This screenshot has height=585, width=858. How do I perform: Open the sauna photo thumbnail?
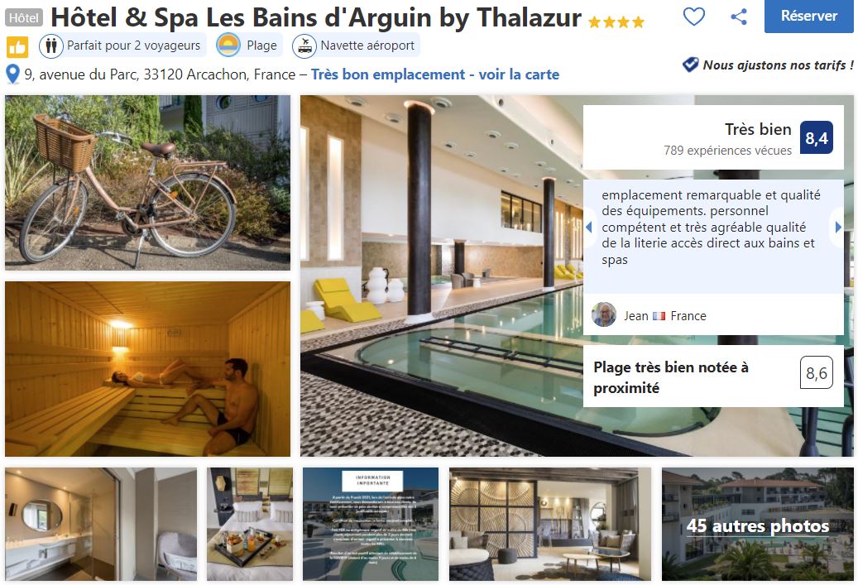coord(148,369)
